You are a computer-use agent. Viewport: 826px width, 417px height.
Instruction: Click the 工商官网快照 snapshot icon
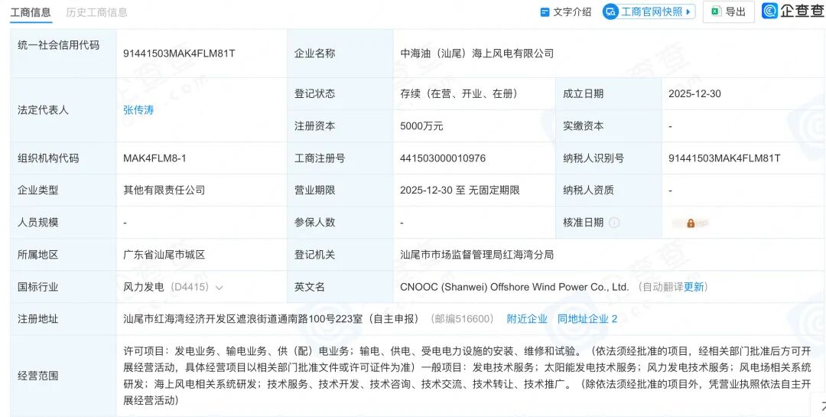point(610,11)
